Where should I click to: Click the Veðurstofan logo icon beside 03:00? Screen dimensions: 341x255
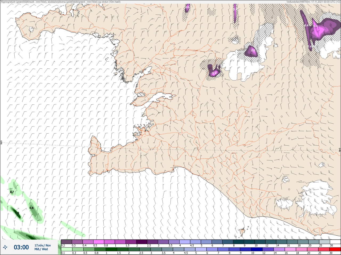[5, 248]
